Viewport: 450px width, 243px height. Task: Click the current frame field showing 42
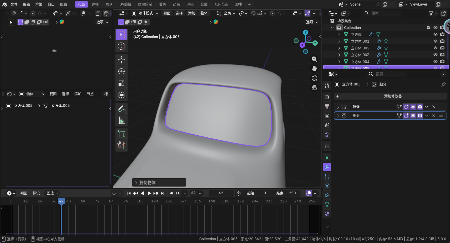(221, 193)
